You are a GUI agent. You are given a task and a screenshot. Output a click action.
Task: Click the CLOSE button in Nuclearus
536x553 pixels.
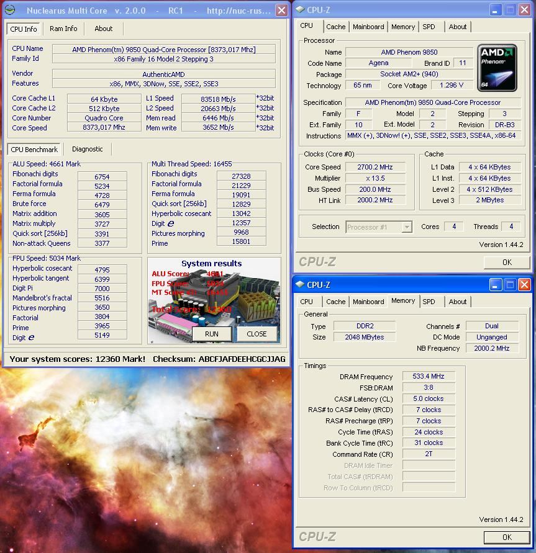257,334
